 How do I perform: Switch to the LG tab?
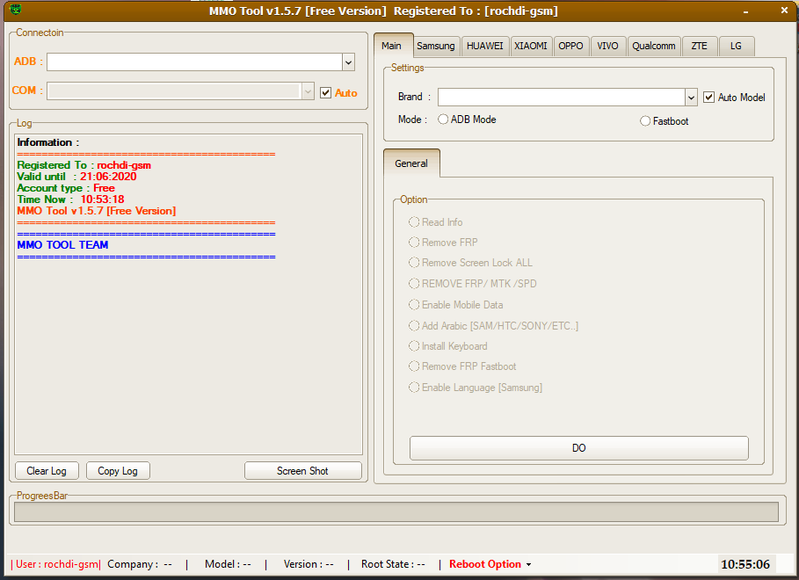click(x=736, y=46)
